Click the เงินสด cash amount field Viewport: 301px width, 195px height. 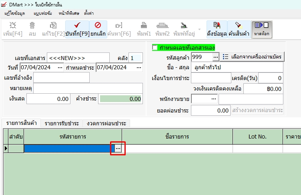point(48,99)
